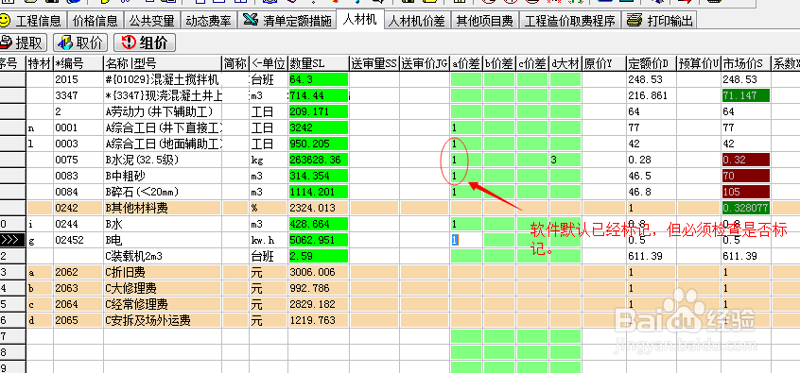Click the 组价 button

point(145,42)
